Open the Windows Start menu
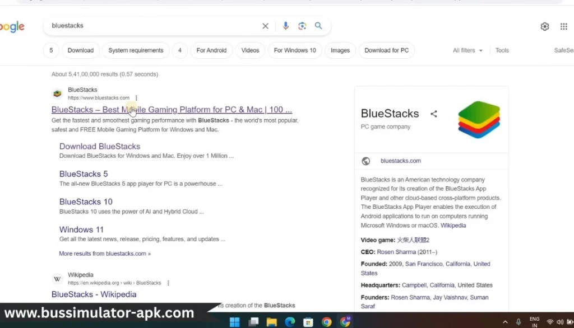The width and height of the screenshot is (574, 328). point(234,321)
